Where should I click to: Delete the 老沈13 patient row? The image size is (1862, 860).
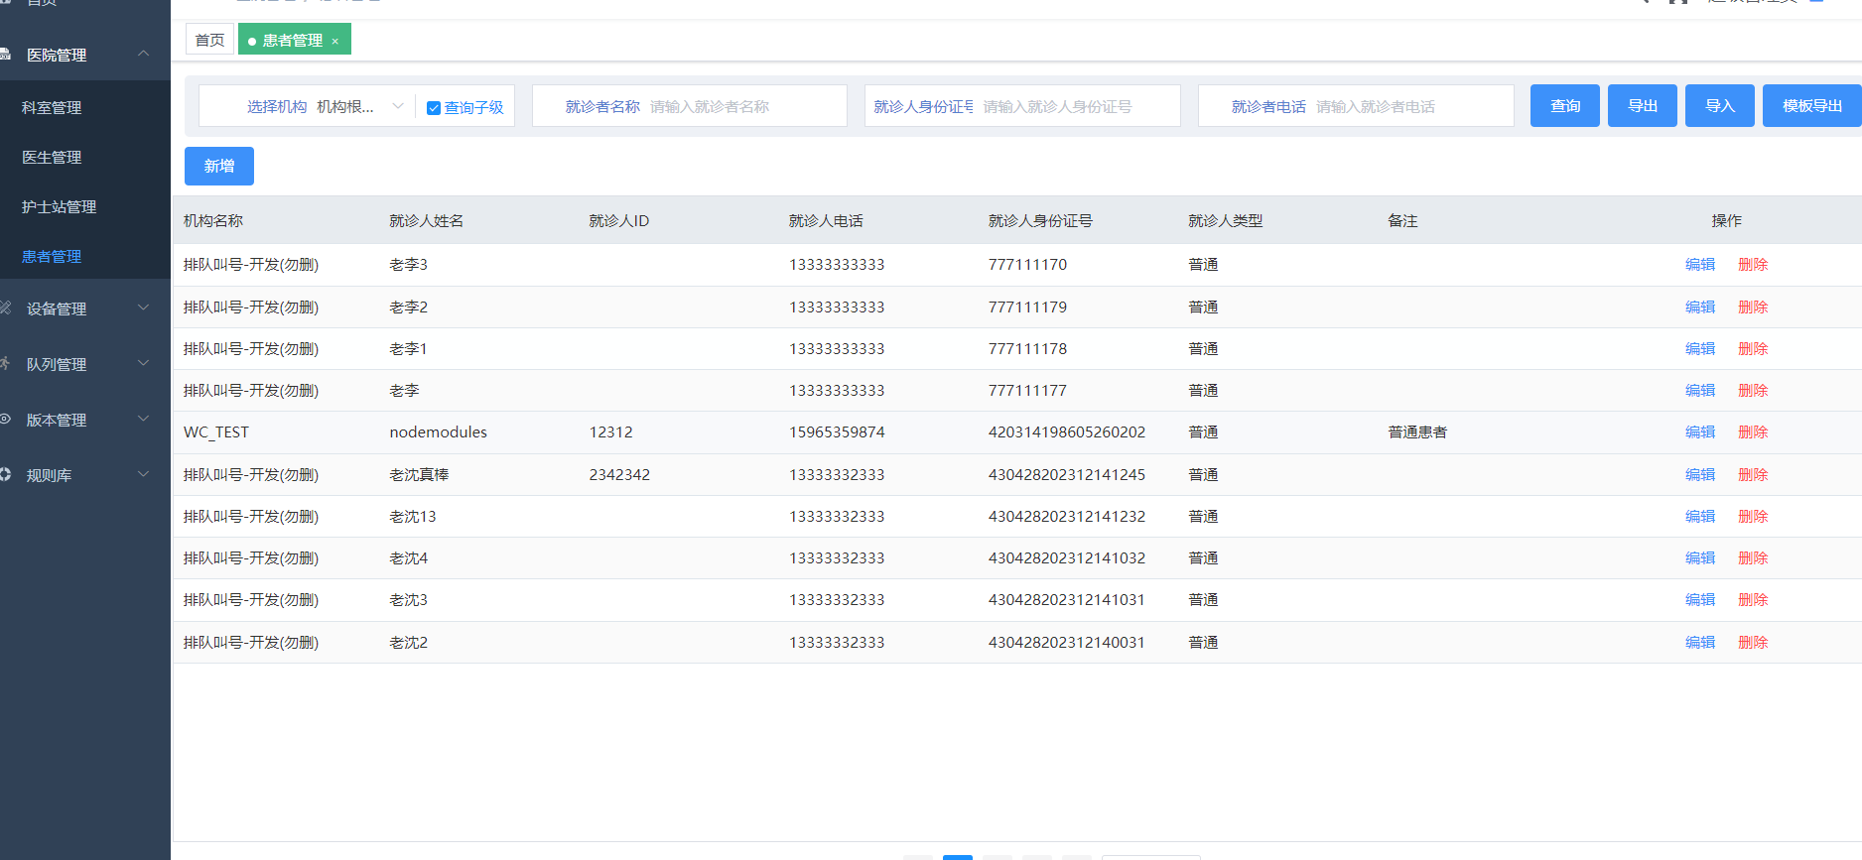click(1753, 517)
